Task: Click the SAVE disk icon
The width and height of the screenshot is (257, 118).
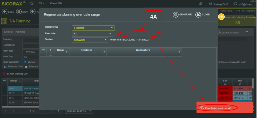Action: 19,12
